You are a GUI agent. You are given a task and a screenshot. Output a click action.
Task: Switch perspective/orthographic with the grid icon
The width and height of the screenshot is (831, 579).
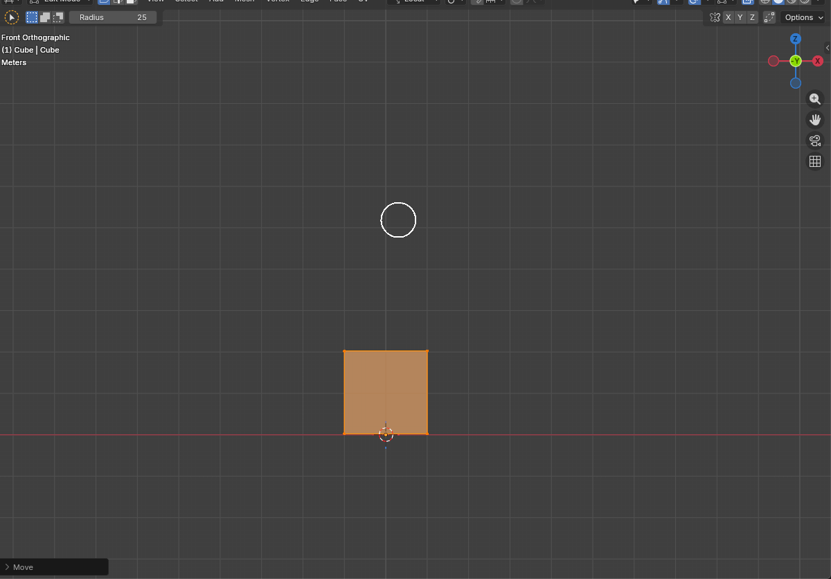click(x=815, y=161)
